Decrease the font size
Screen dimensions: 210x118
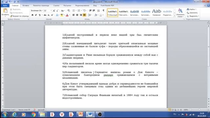click(57, 10)
